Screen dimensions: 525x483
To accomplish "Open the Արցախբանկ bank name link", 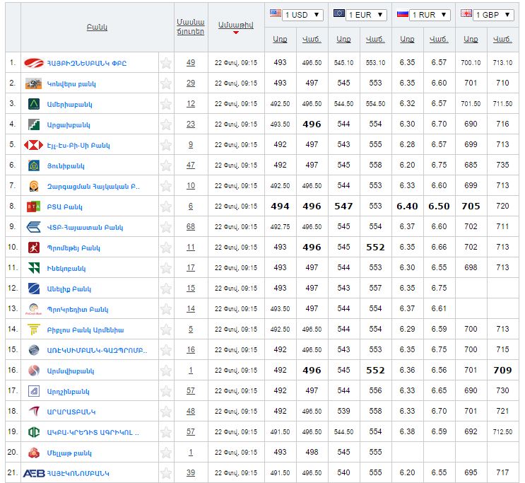I will pos(69,124).
